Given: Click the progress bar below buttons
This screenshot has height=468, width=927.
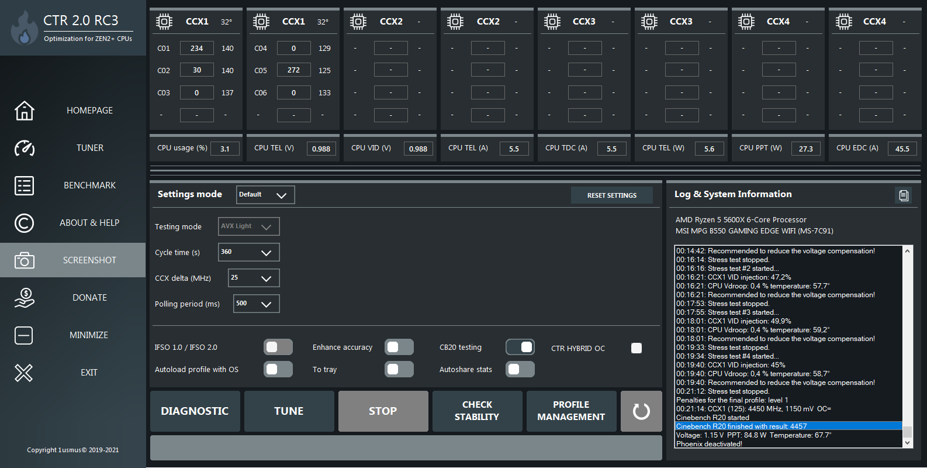Looking at the screenshot, I should (x=406, y=448).
